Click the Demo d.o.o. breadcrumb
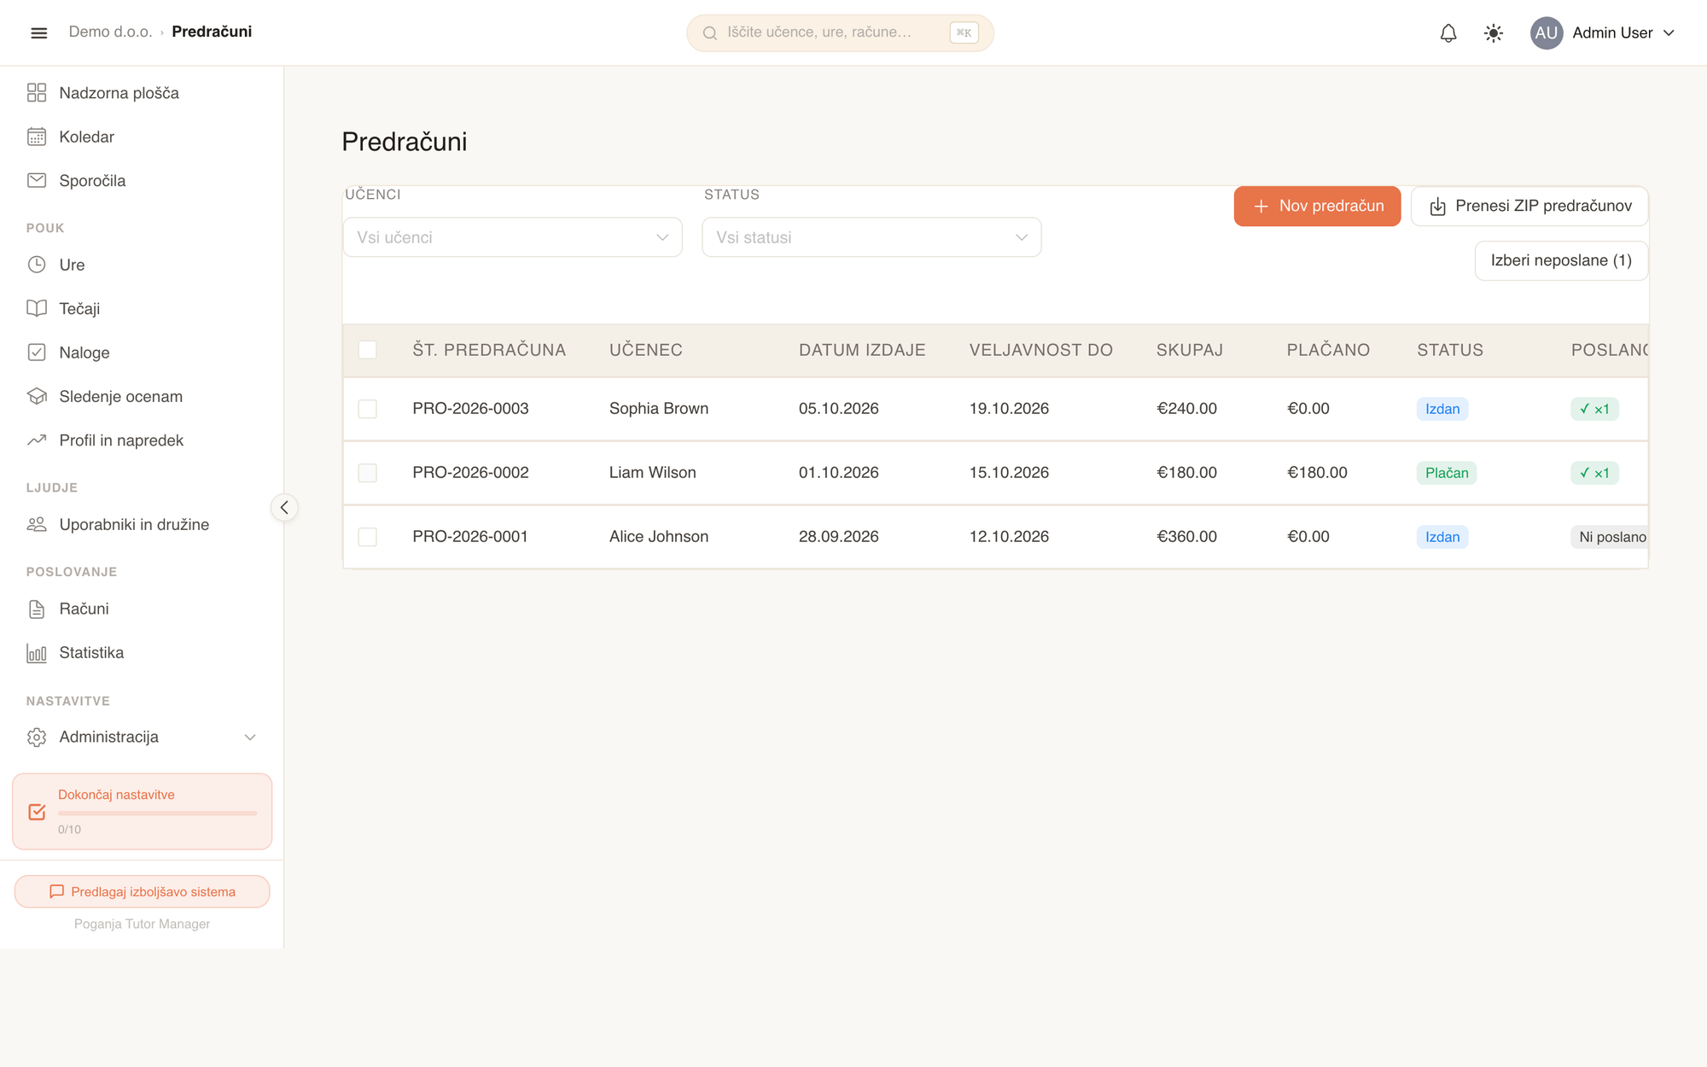The width and height of the screenshot is (1707, 1067). [x=110, y=32]
